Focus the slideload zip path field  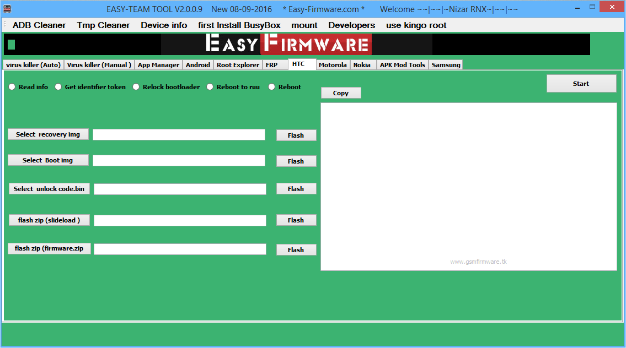point(180,220)
